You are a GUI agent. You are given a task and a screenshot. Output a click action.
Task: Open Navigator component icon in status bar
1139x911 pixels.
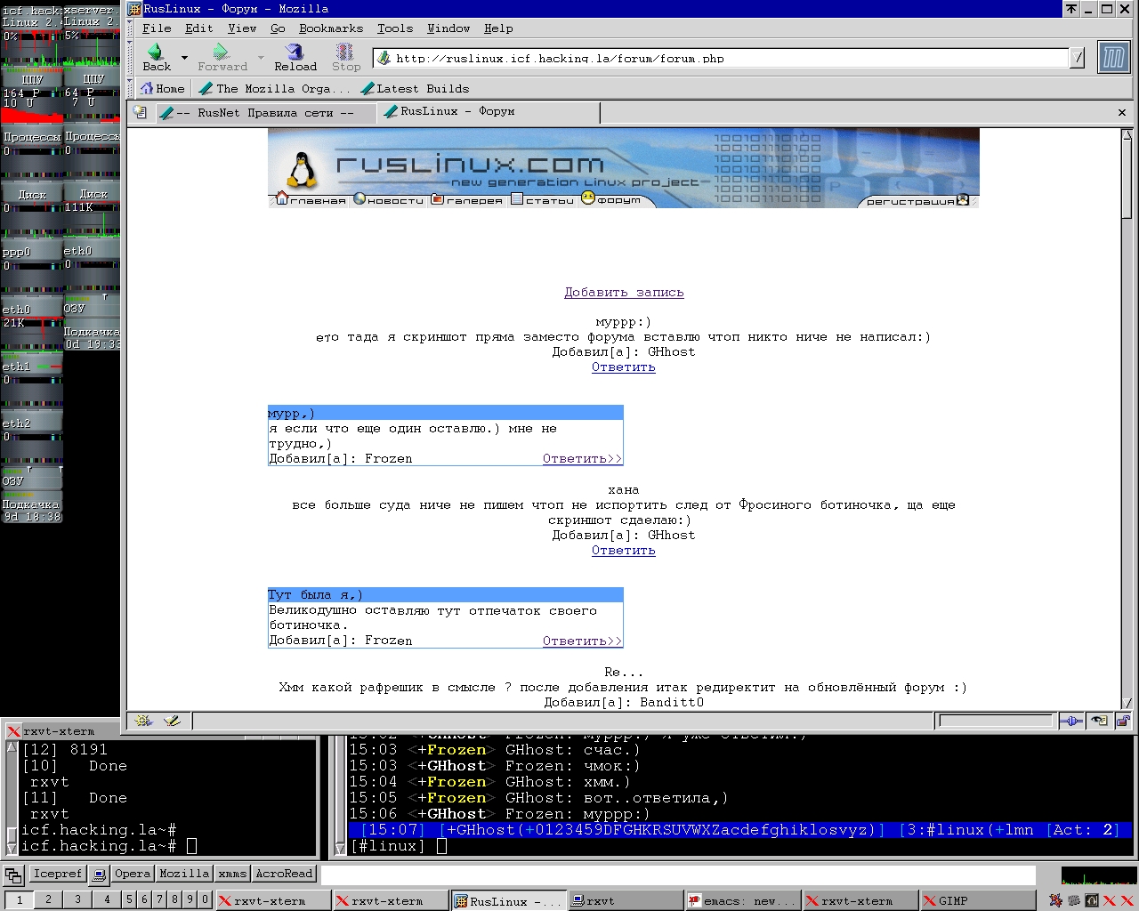[x=143, y=721]
